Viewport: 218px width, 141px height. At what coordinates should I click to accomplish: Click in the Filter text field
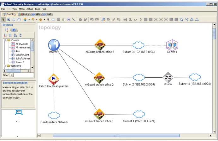tap(24, 75)
